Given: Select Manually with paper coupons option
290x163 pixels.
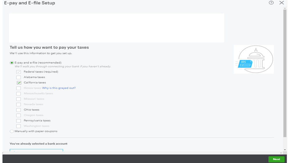Looking at the screenshot, I should [12, 131].
